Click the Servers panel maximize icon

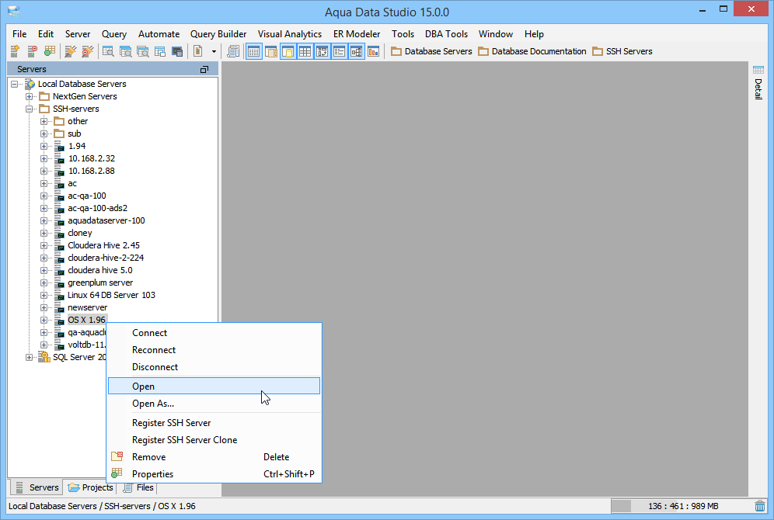tap(204, 70)
